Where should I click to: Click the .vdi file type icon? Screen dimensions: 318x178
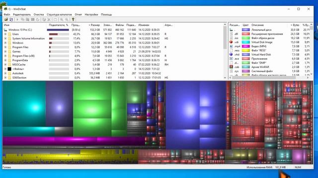coord(231,42)
